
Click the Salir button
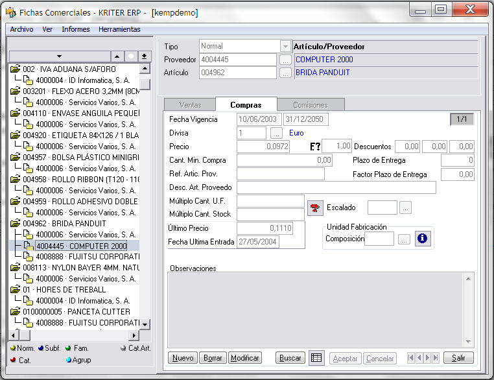[x=458, y=358]
